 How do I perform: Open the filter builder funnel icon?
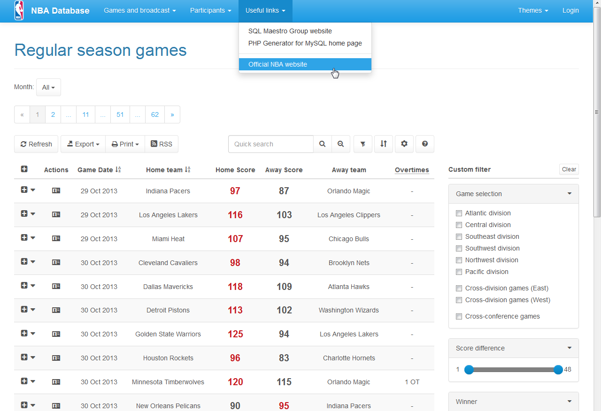(x=363, y=144)
